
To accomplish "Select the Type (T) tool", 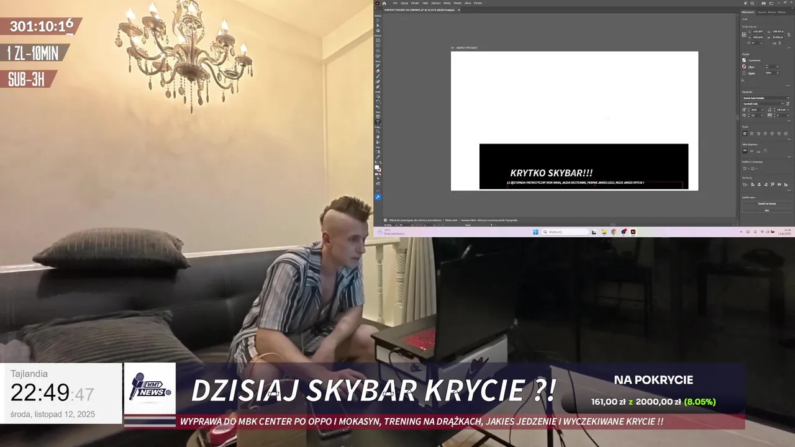I will tap(378, 122).
